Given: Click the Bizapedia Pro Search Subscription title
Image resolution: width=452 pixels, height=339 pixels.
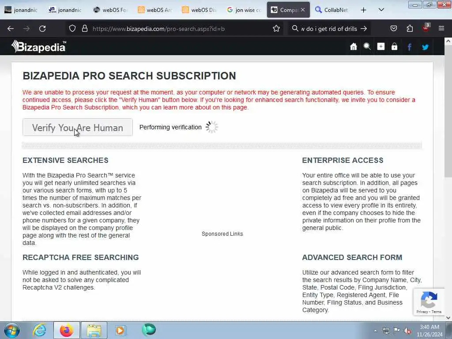Looking at the screenshot, I should [x=129, y=76].
